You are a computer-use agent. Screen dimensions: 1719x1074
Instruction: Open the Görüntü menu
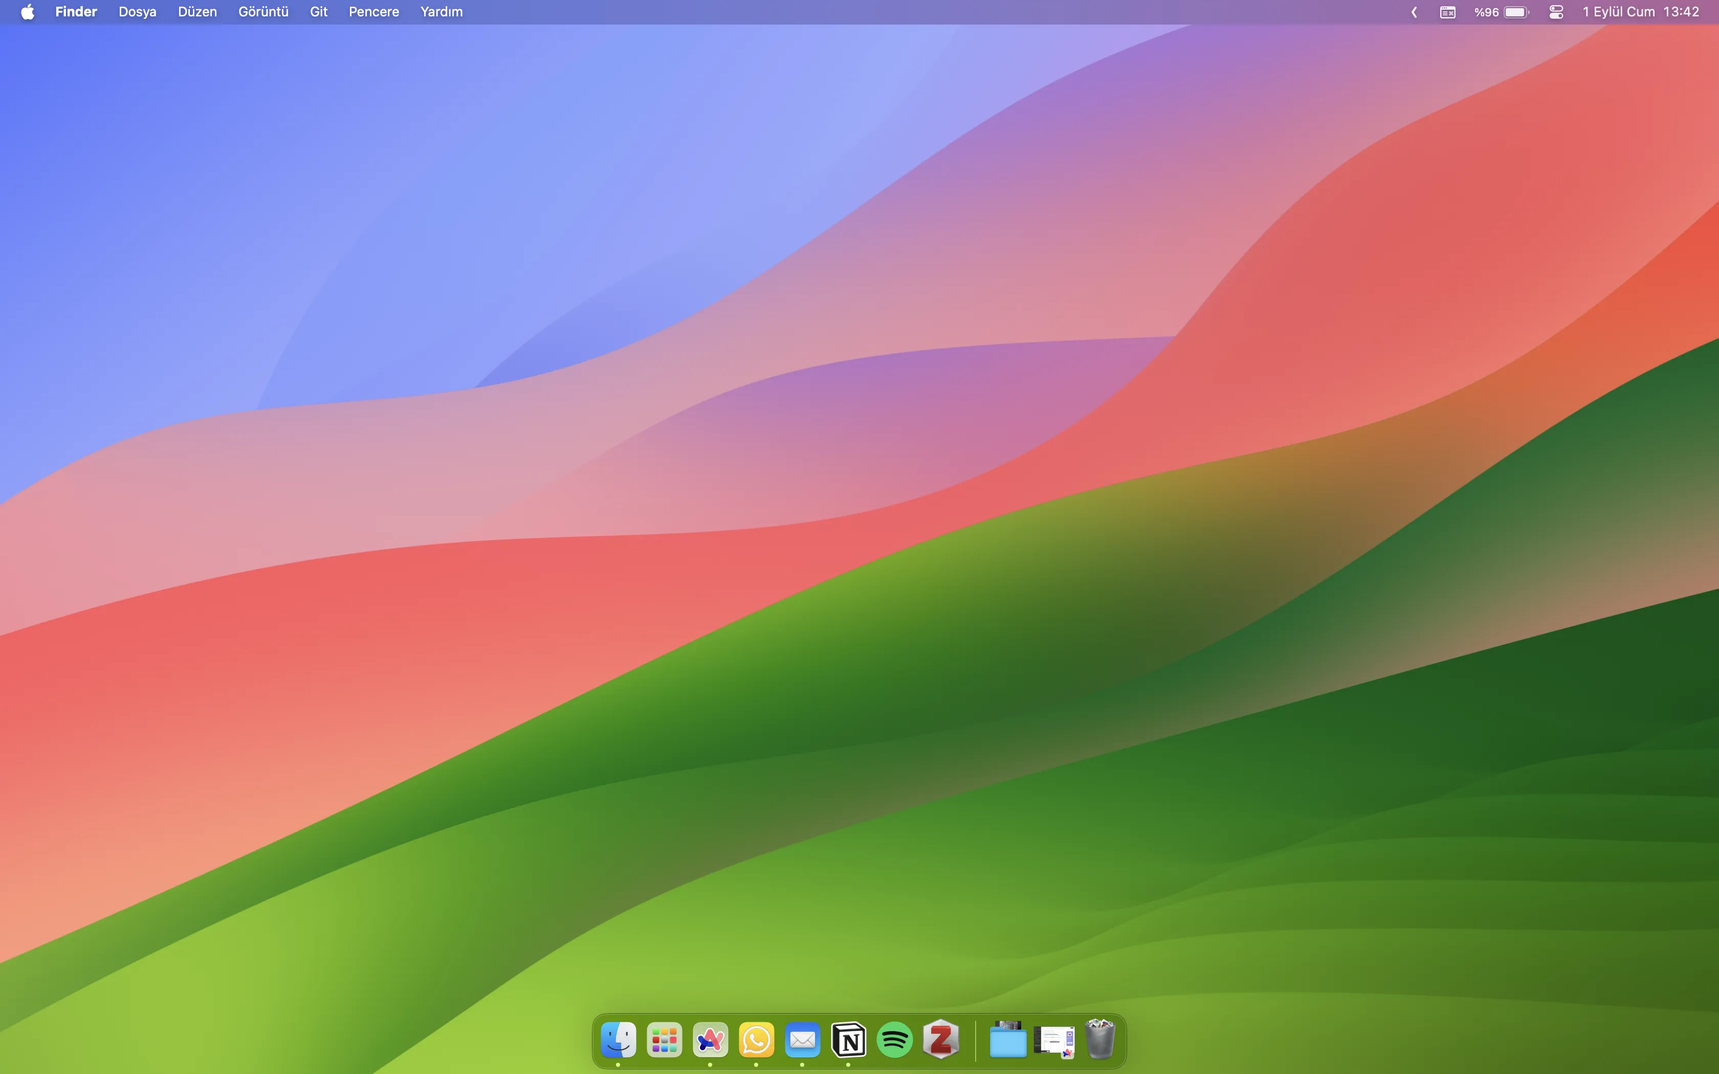click(263, 12)
